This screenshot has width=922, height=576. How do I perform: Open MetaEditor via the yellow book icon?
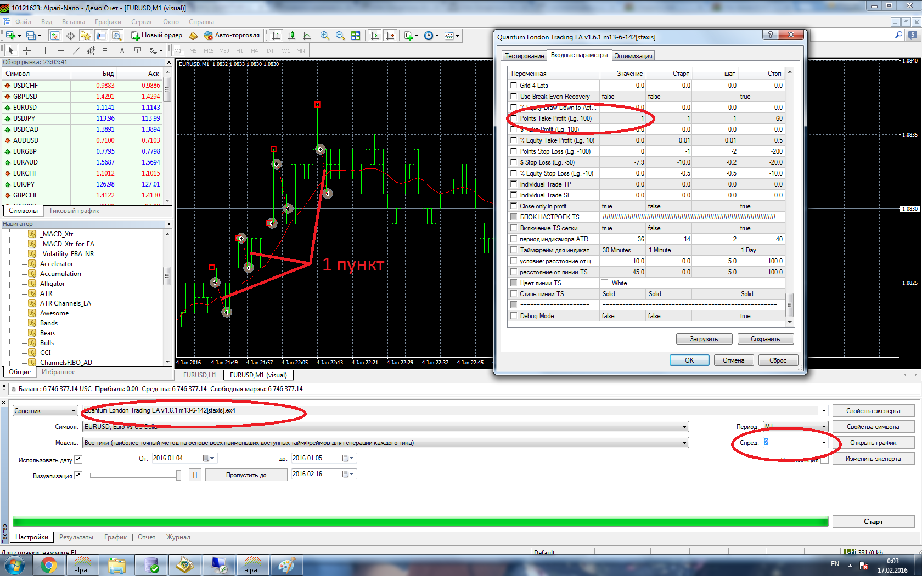193,36
